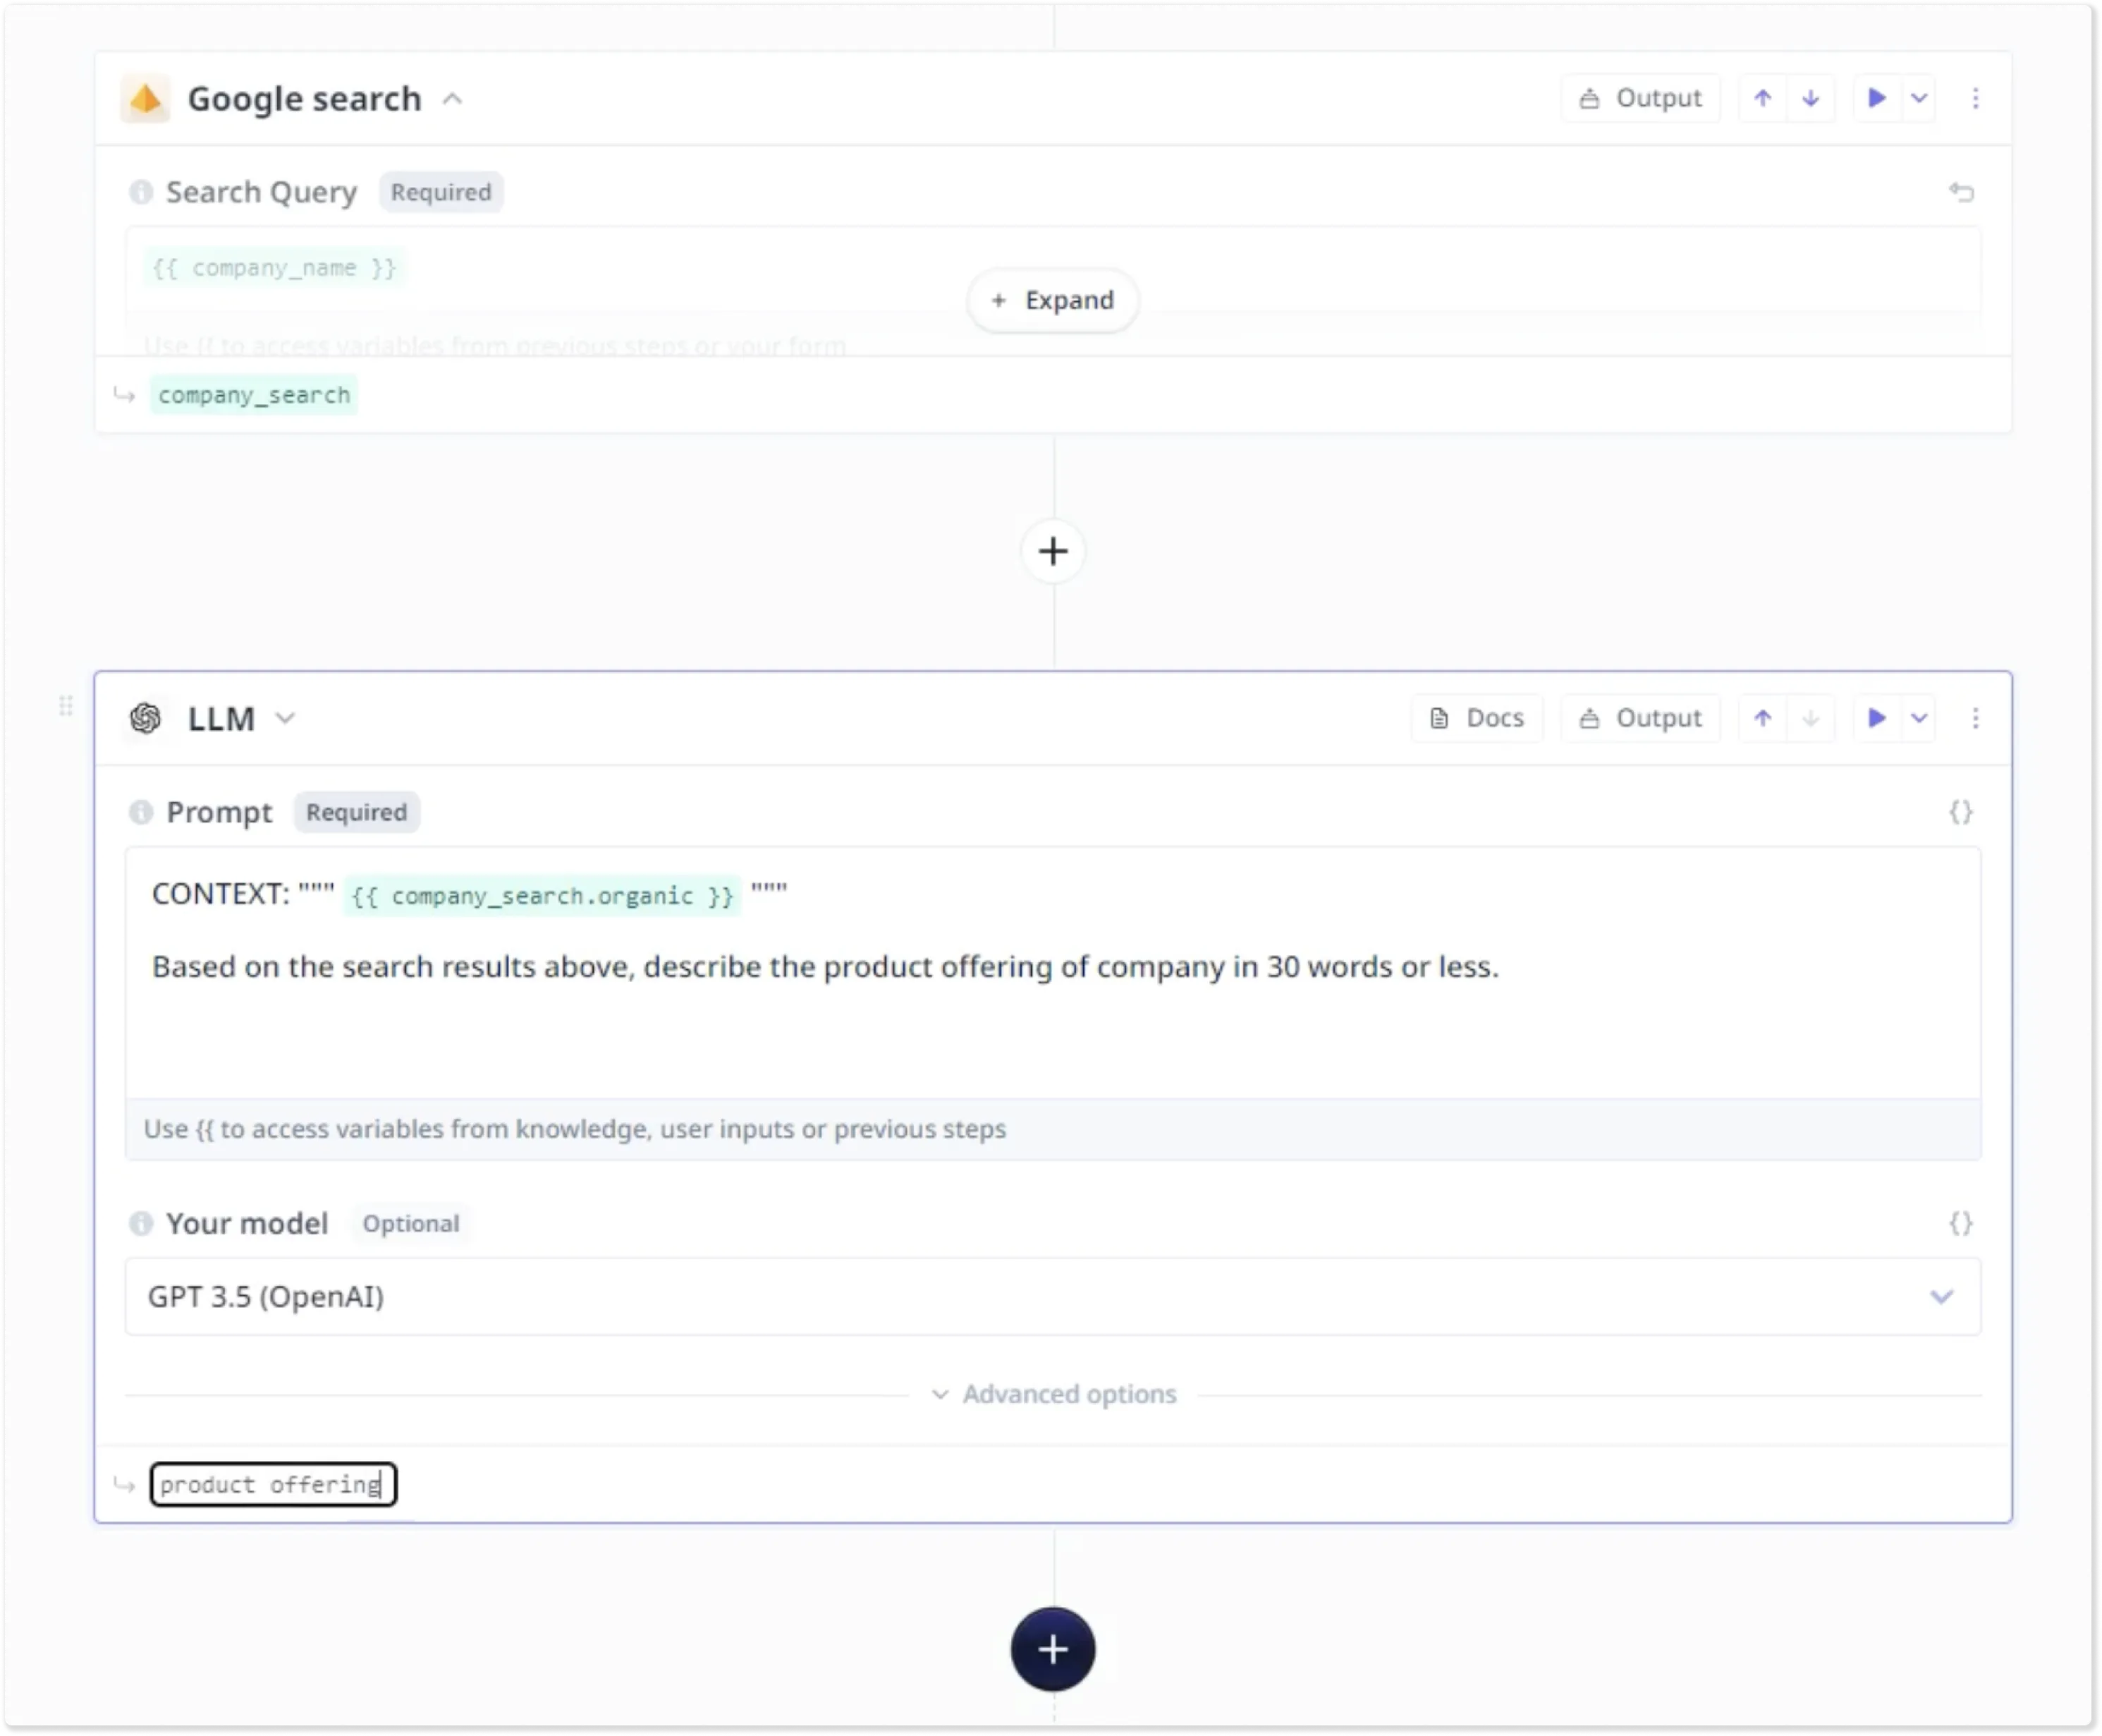Click the Expand button in Search Query
Screen dimensions: 2102x1736
(1053, 300)
